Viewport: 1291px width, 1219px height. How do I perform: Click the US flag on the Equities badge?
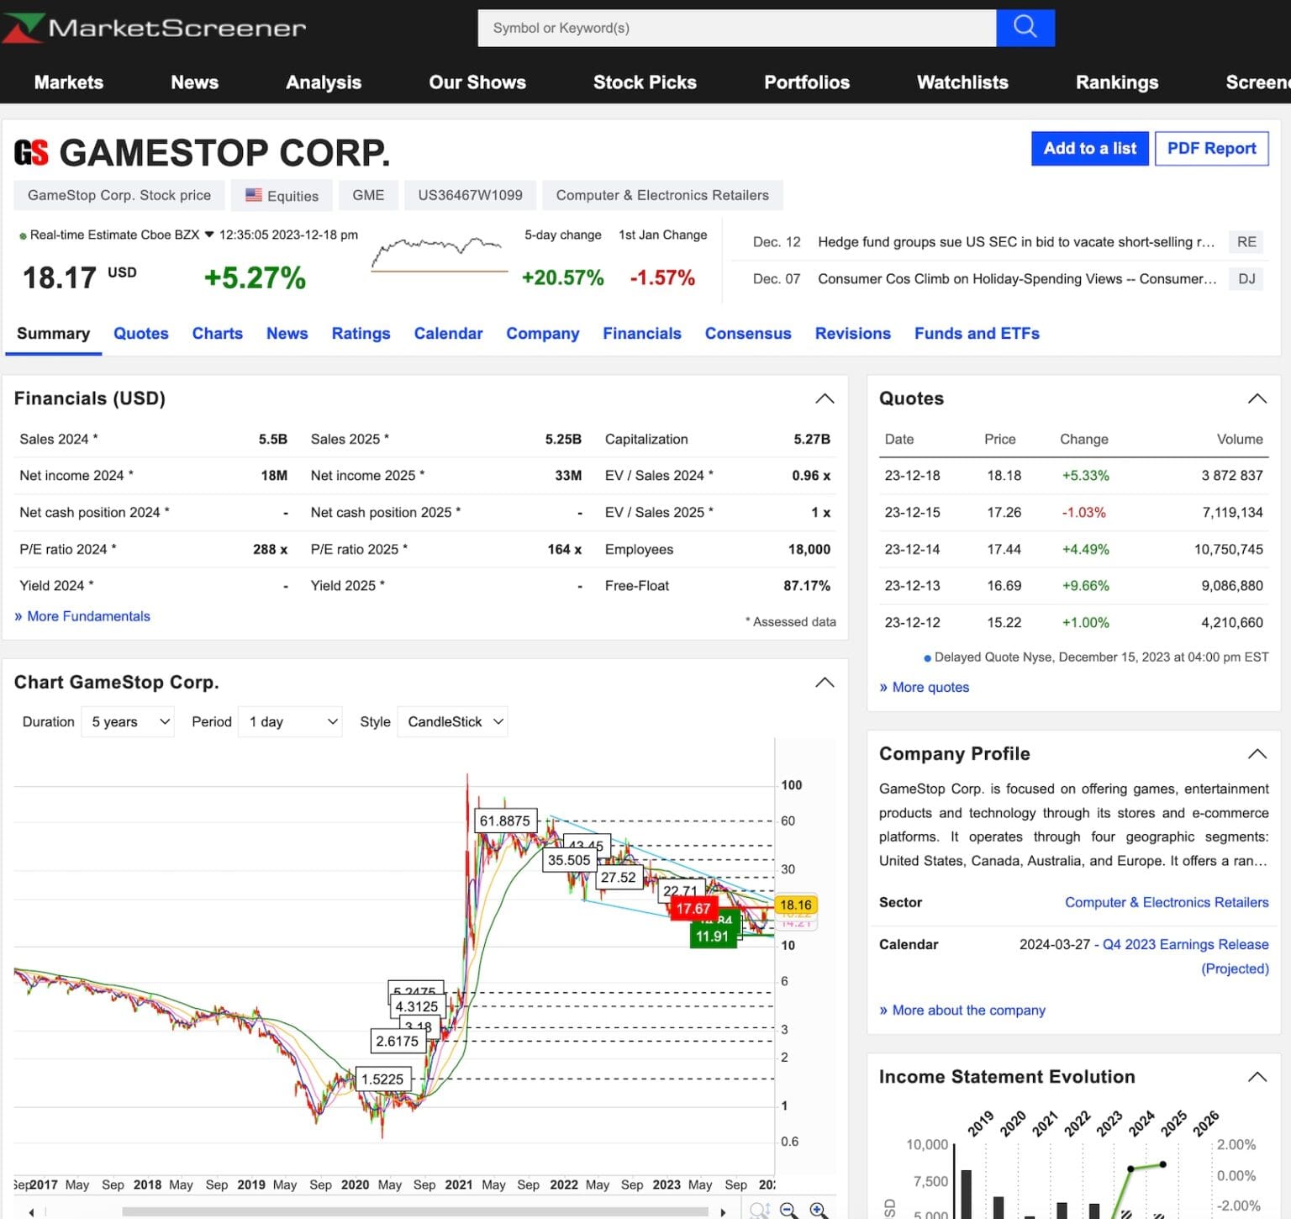(x=253, y=194)
